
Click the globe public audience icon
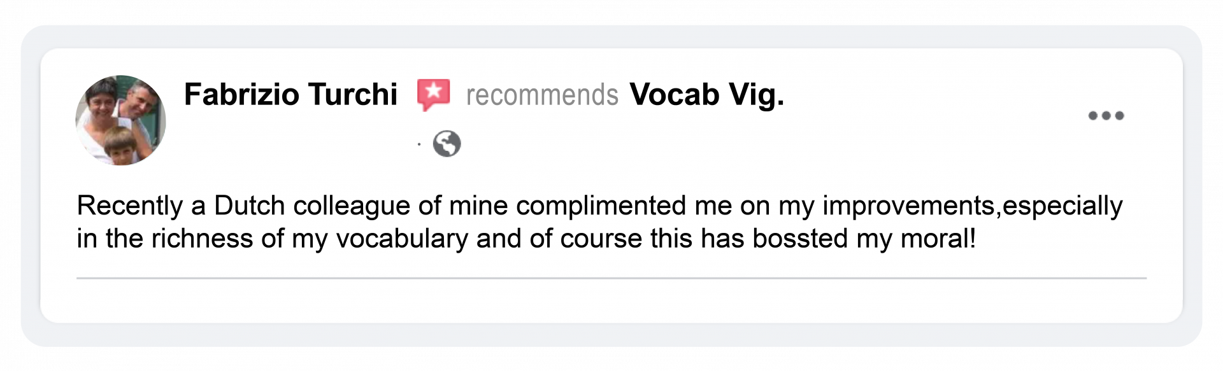447,144
